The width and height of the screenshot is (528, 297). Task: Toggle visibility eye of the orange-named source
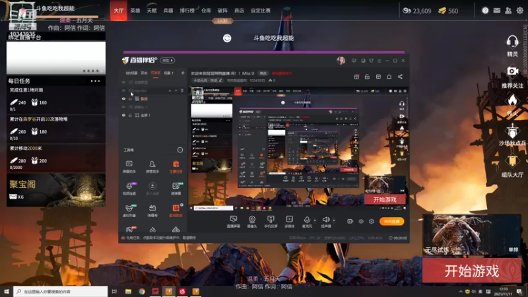click(x=123, y=98)
